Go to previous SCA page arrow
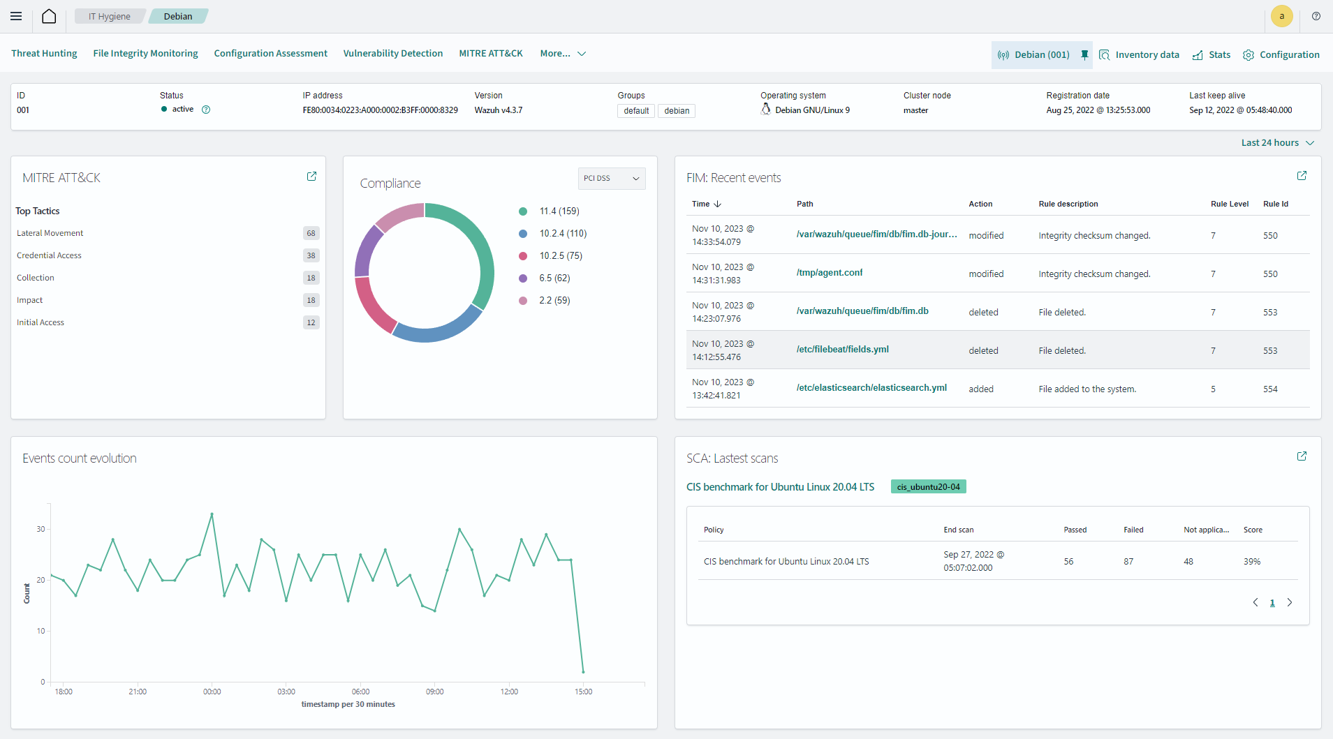The height and width of the screenshot is (739, 1333). coord(1255,602)
